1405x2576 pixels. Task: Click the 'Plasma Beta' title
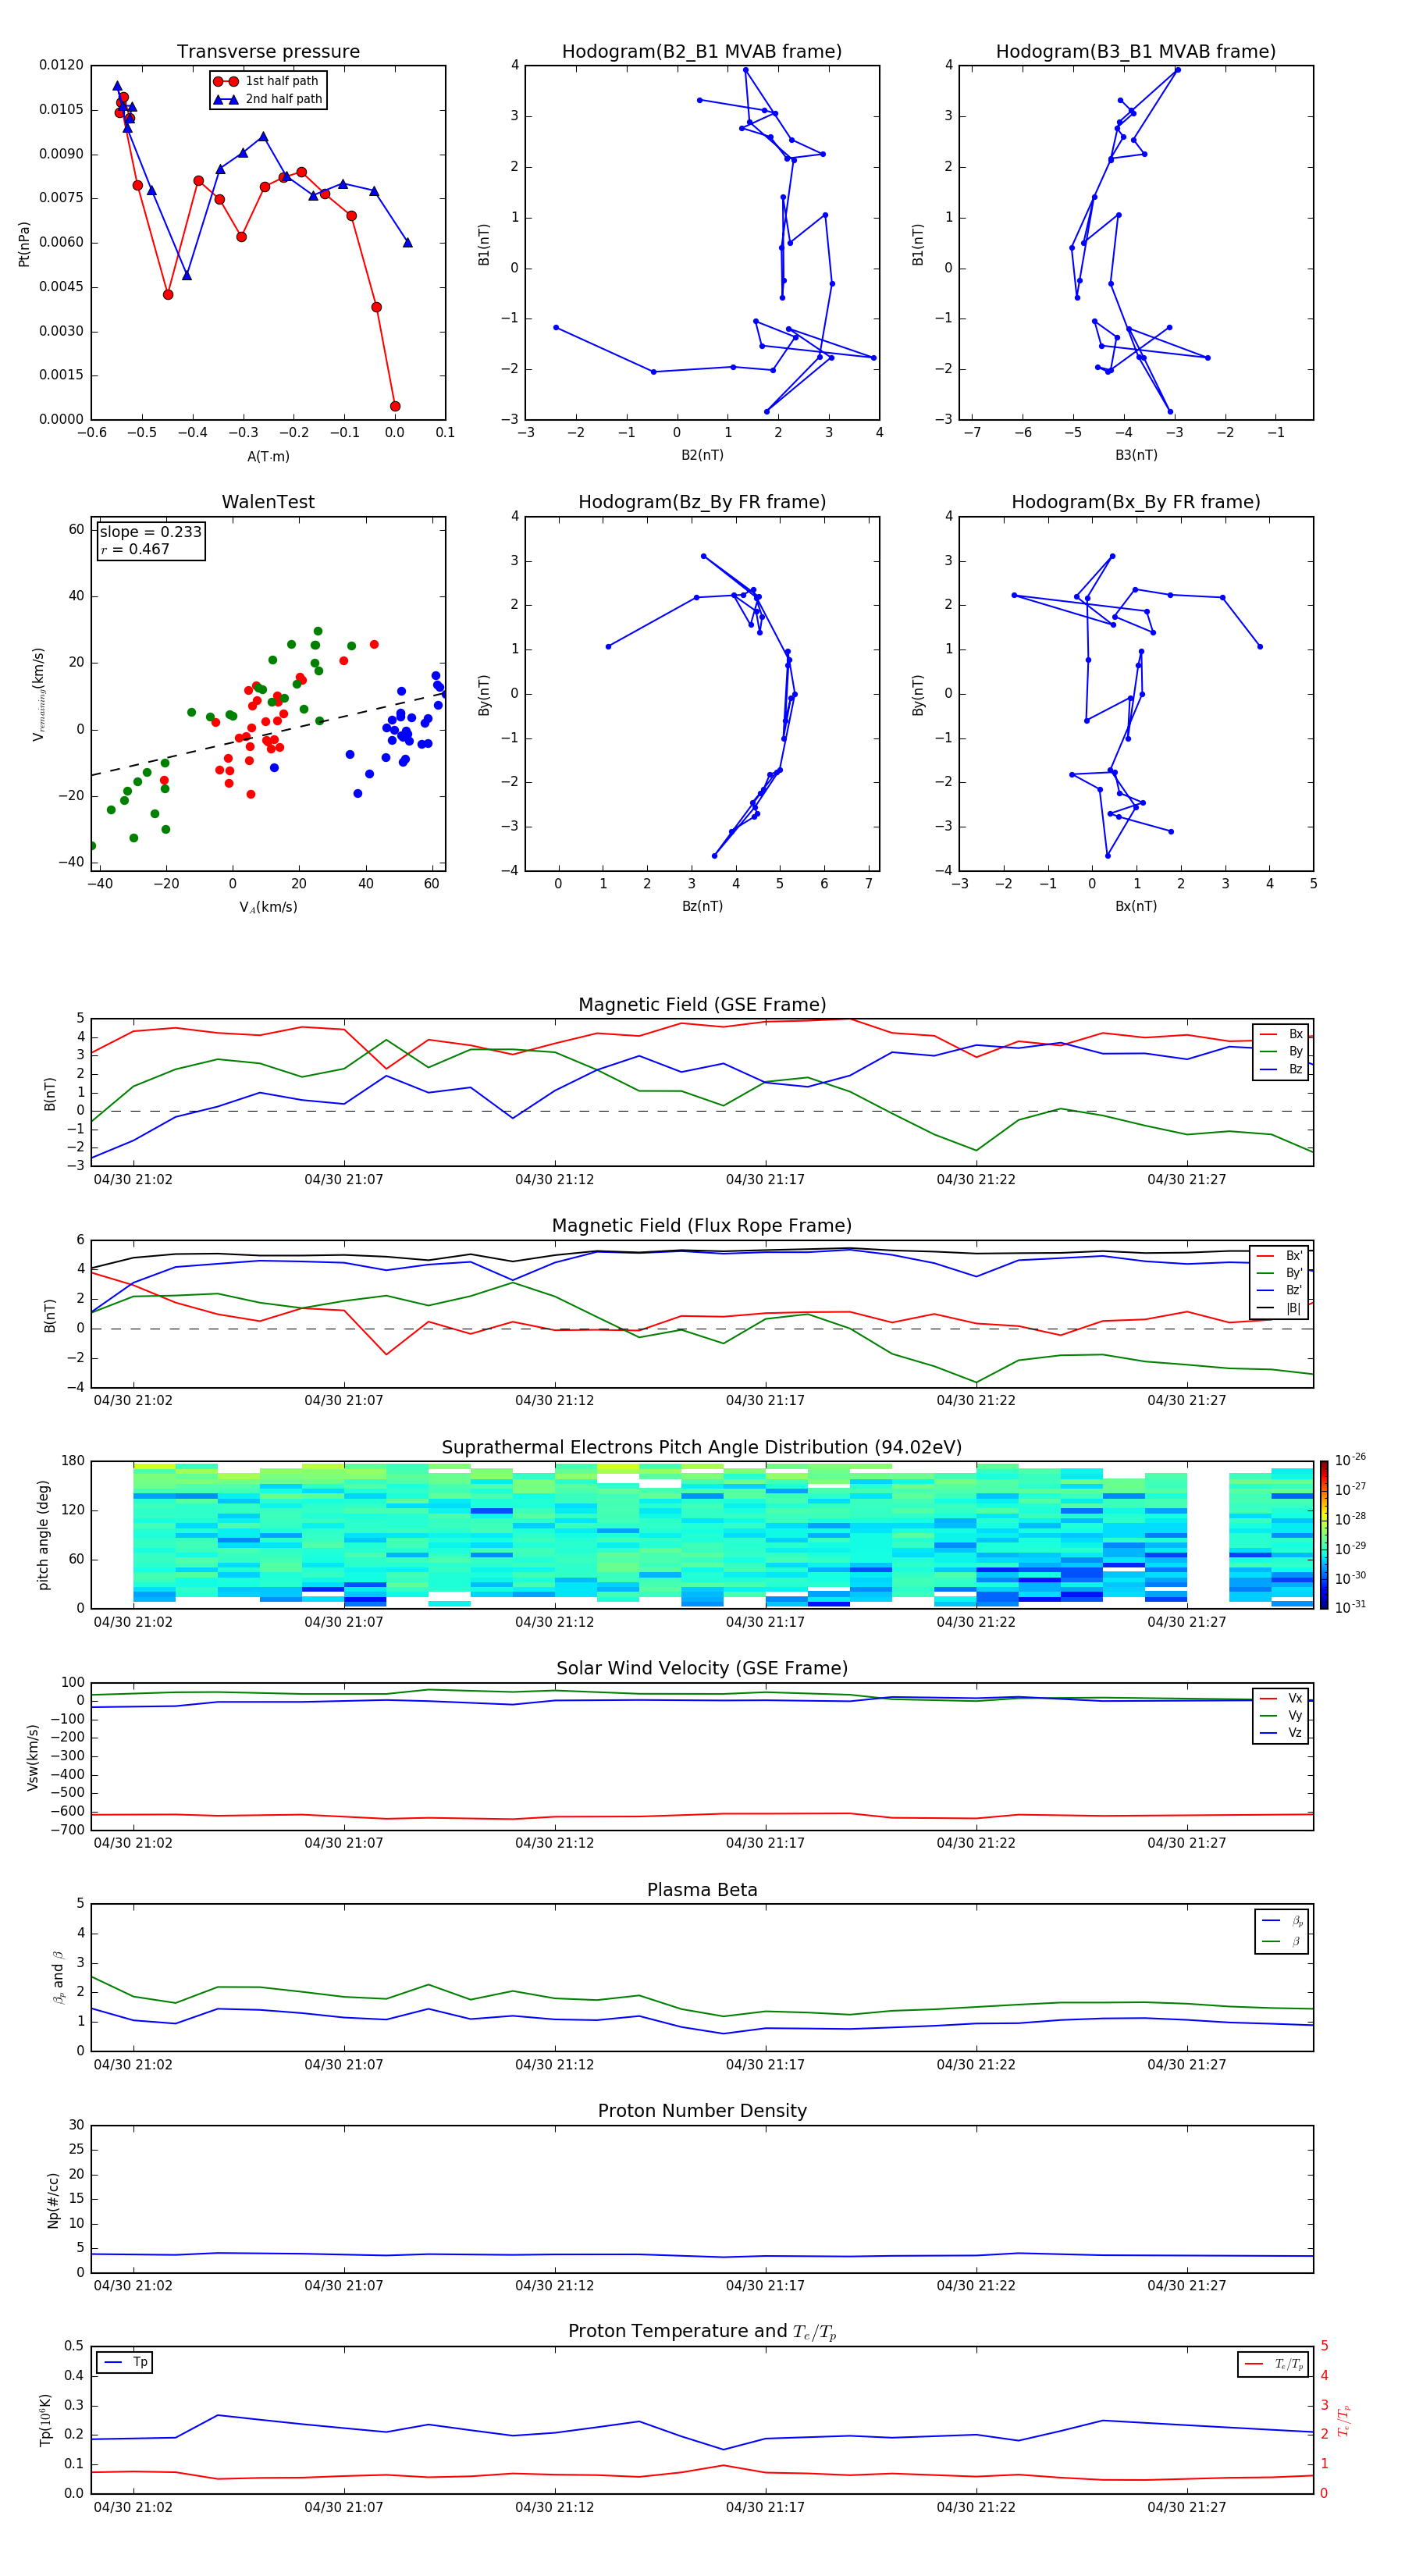tap(702, 1890)
